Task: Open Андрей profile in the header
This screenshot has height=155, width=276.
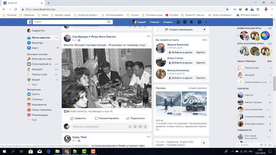Action: coord(139,22)
